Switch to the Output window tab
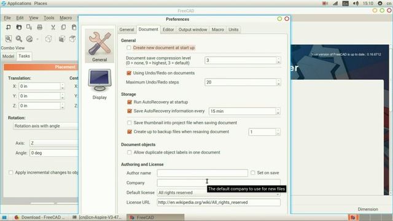 point(193,29)
